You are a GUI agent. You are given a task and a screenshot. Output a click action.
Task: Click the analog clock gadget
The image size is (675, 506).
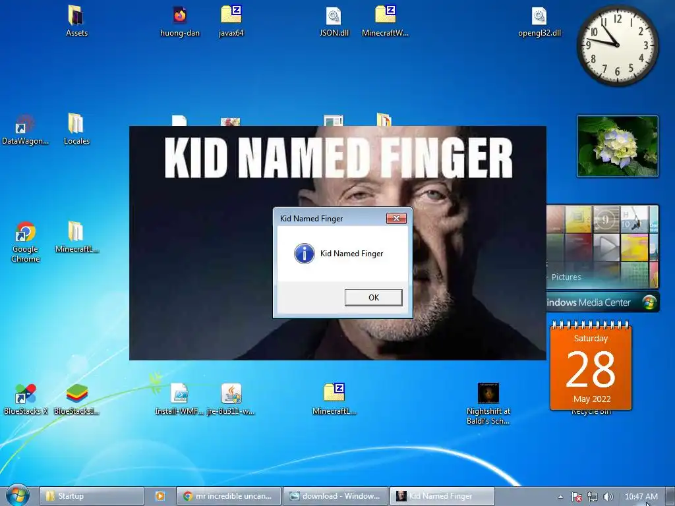click(x=617, y=45)
